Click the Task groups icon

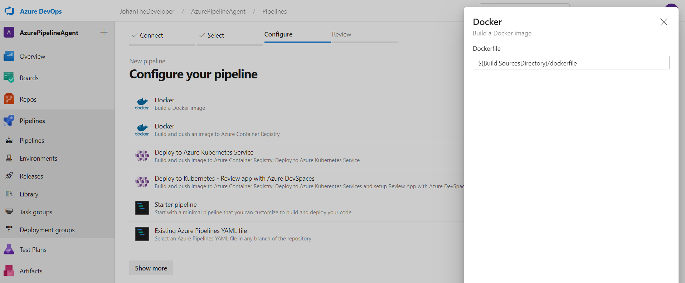pyautogui.click(x=9, y=212)
